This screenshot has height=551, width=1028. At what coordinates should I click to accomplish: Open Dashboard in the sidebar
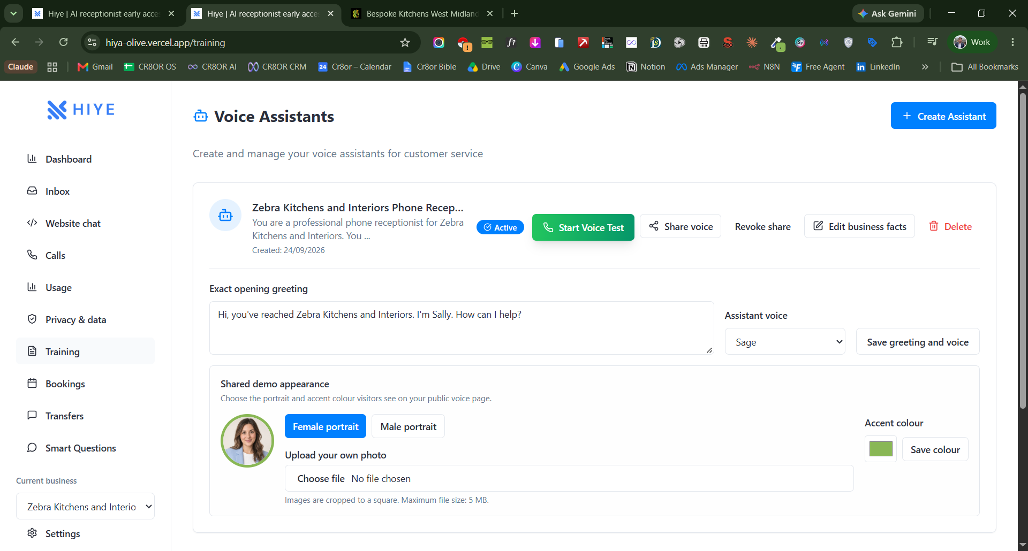pyautogui.click(x=85, y=159)
